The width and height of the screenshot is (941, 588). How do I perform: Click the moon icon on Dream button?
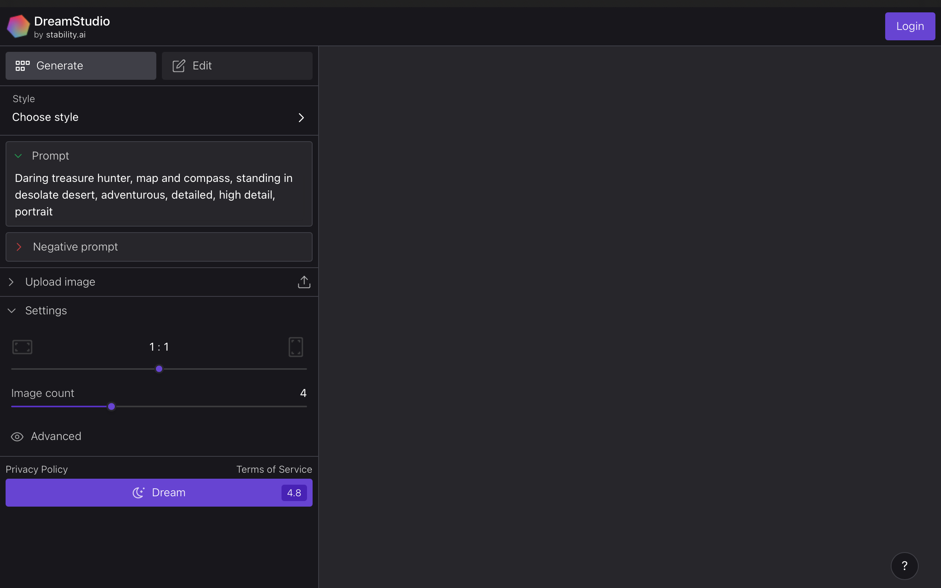[x=138, y=493]
